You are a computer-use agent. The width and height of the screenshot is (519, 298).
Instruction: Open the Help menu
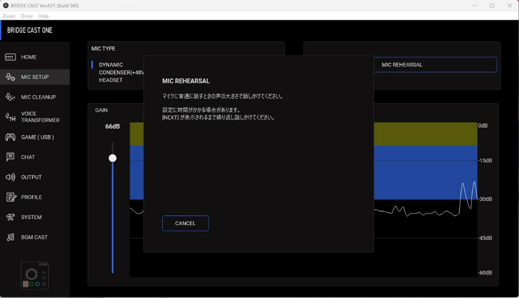coord(44,16)
